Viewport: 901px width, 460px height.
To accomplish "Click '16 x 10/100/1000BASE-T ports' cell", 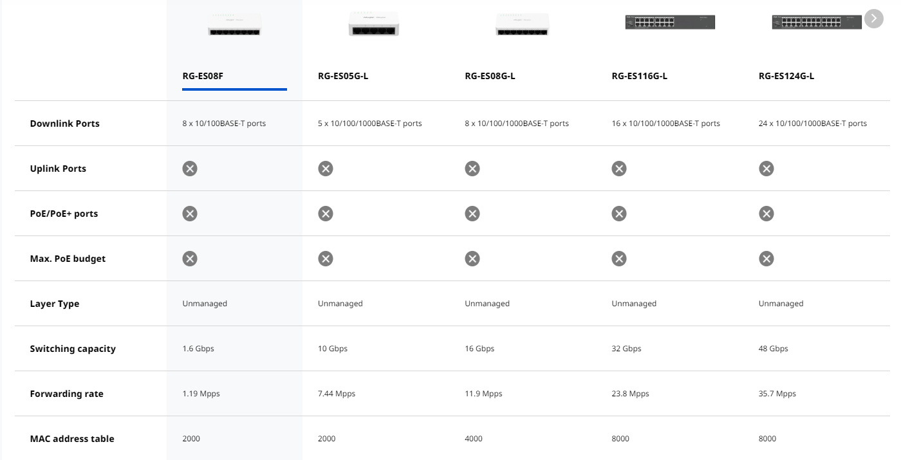I will [x=666, y=124].
